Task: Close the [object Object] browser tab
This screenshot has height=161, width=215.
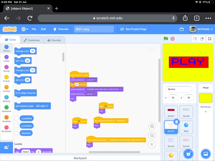Action: [x=48, y=8]
